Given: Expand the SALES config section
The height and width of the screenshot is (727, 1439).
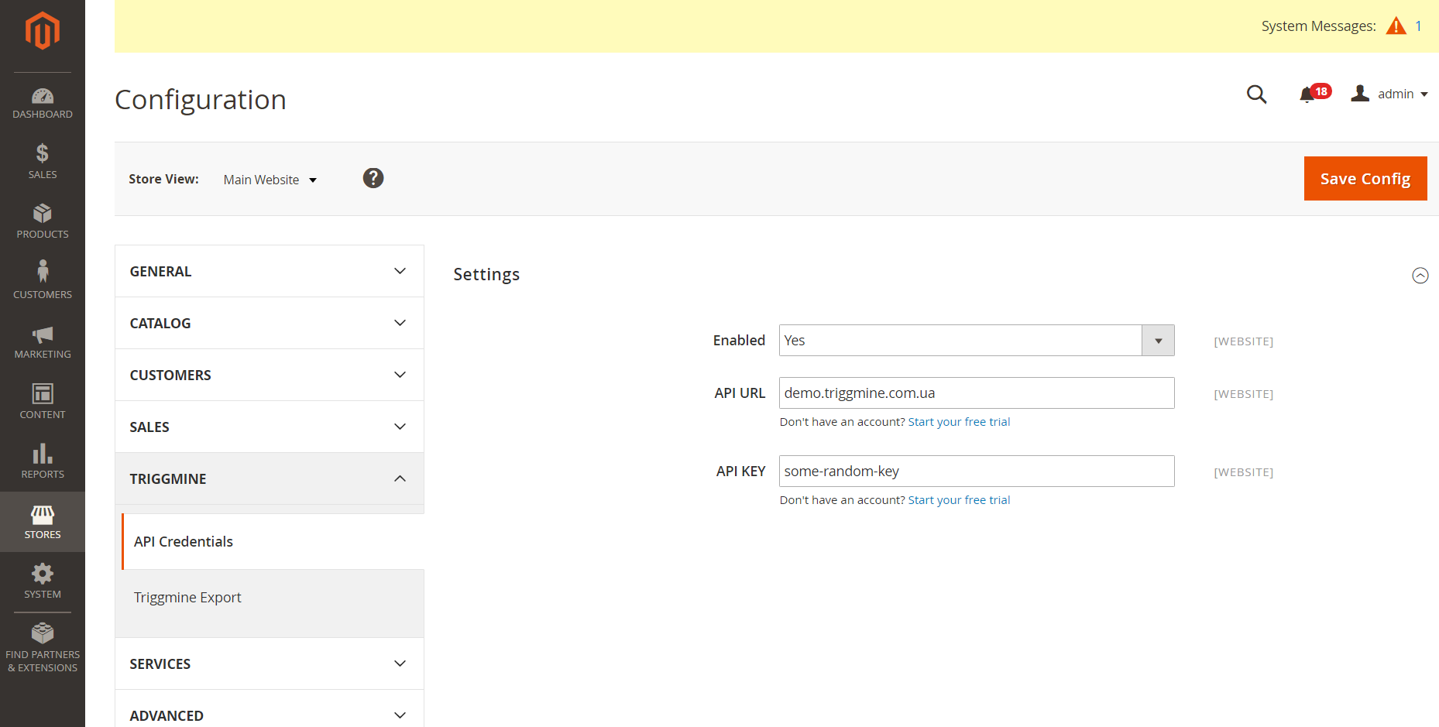Looking at the screenshot, I should click(270, 427).
